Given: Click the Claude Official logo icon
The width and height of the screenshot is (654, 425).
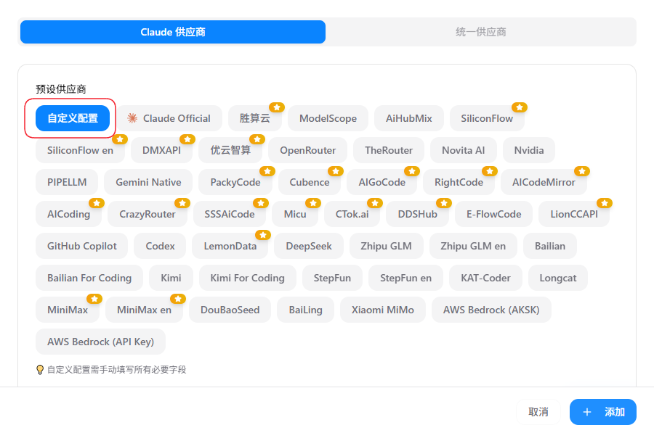Looking at the screenshot, I should [x=132, y=118].
